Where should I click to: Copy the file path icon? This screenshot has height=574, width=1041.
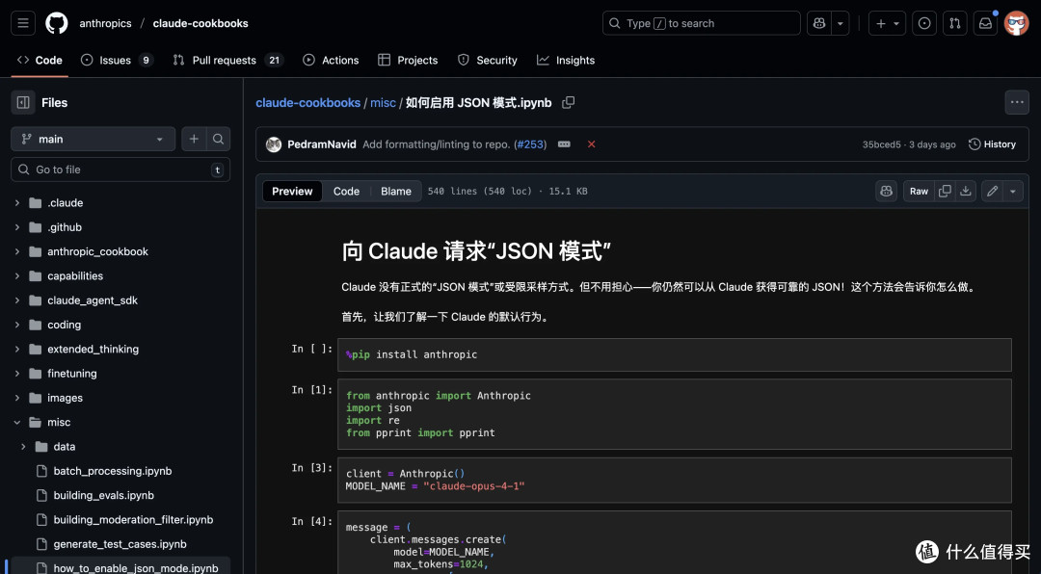point(569,102)
